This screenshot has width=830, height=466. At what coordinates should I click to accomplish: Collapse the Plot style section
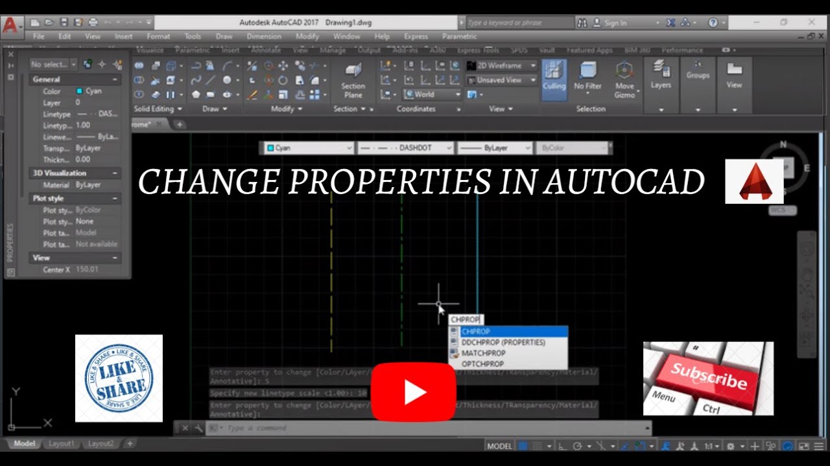(115, 198)
